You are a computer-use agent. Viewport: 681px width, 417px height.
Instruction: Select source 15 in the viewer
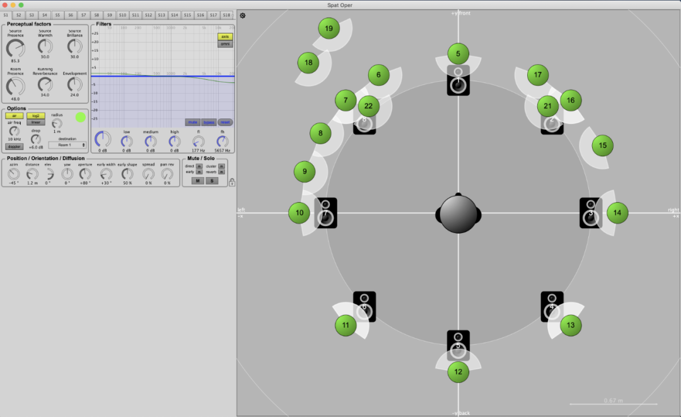pos(602,146)
